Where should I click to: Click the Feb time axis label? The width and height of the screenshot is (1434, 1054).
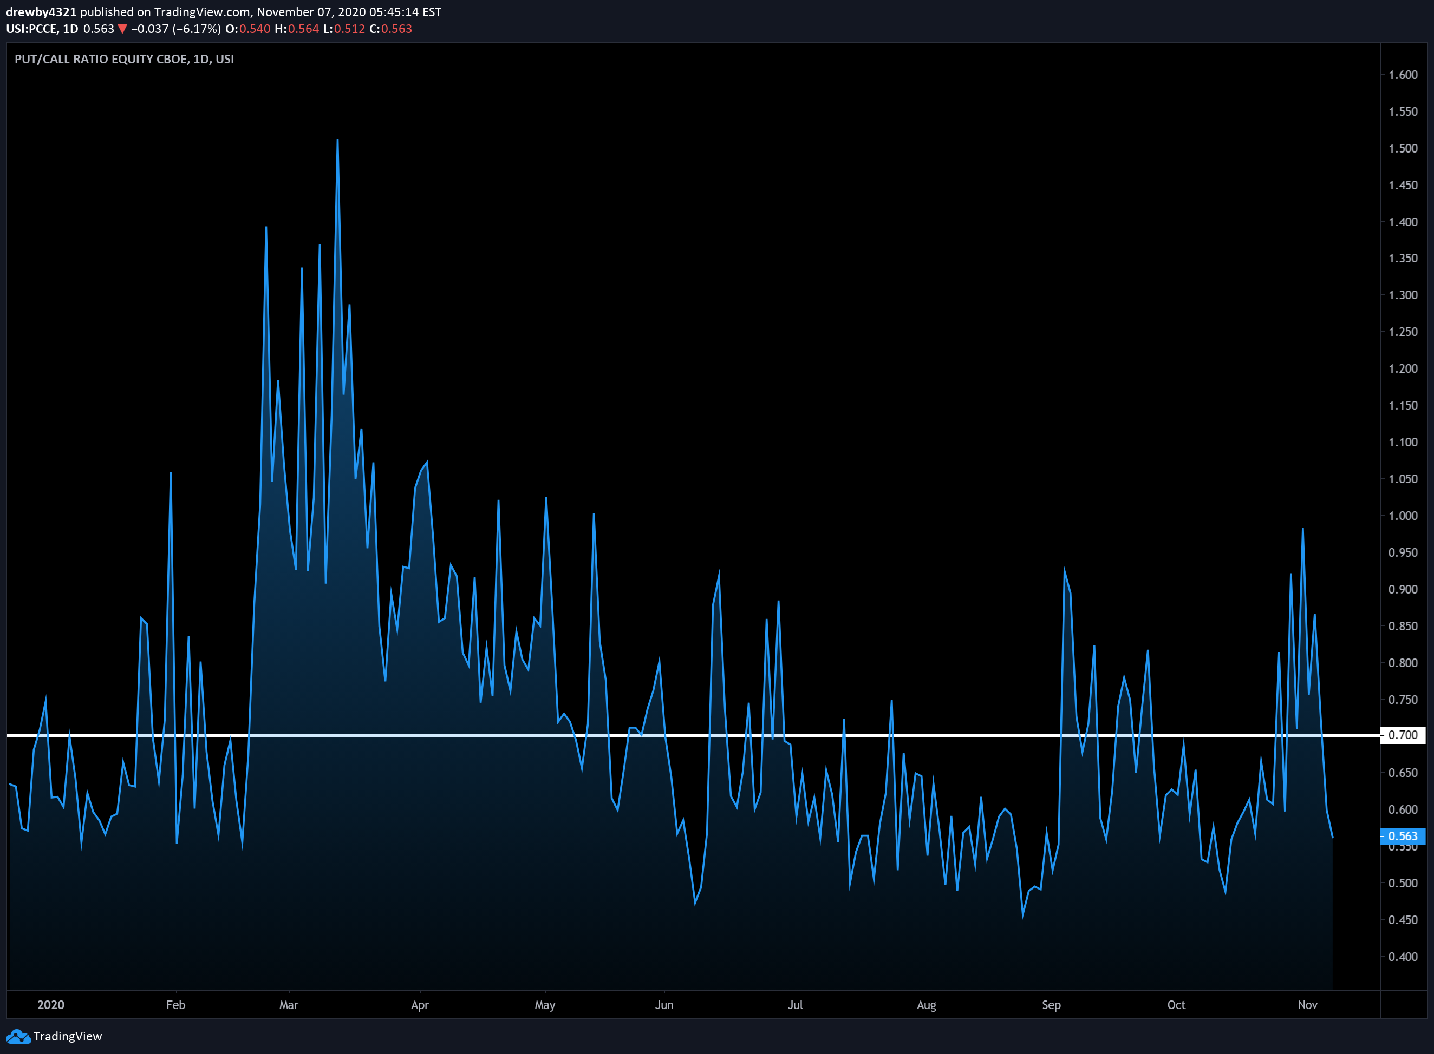[x=175, y=1005]
